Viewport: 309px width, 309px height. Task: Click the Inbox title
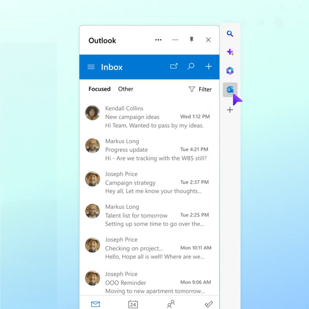[x=112, y=67]
